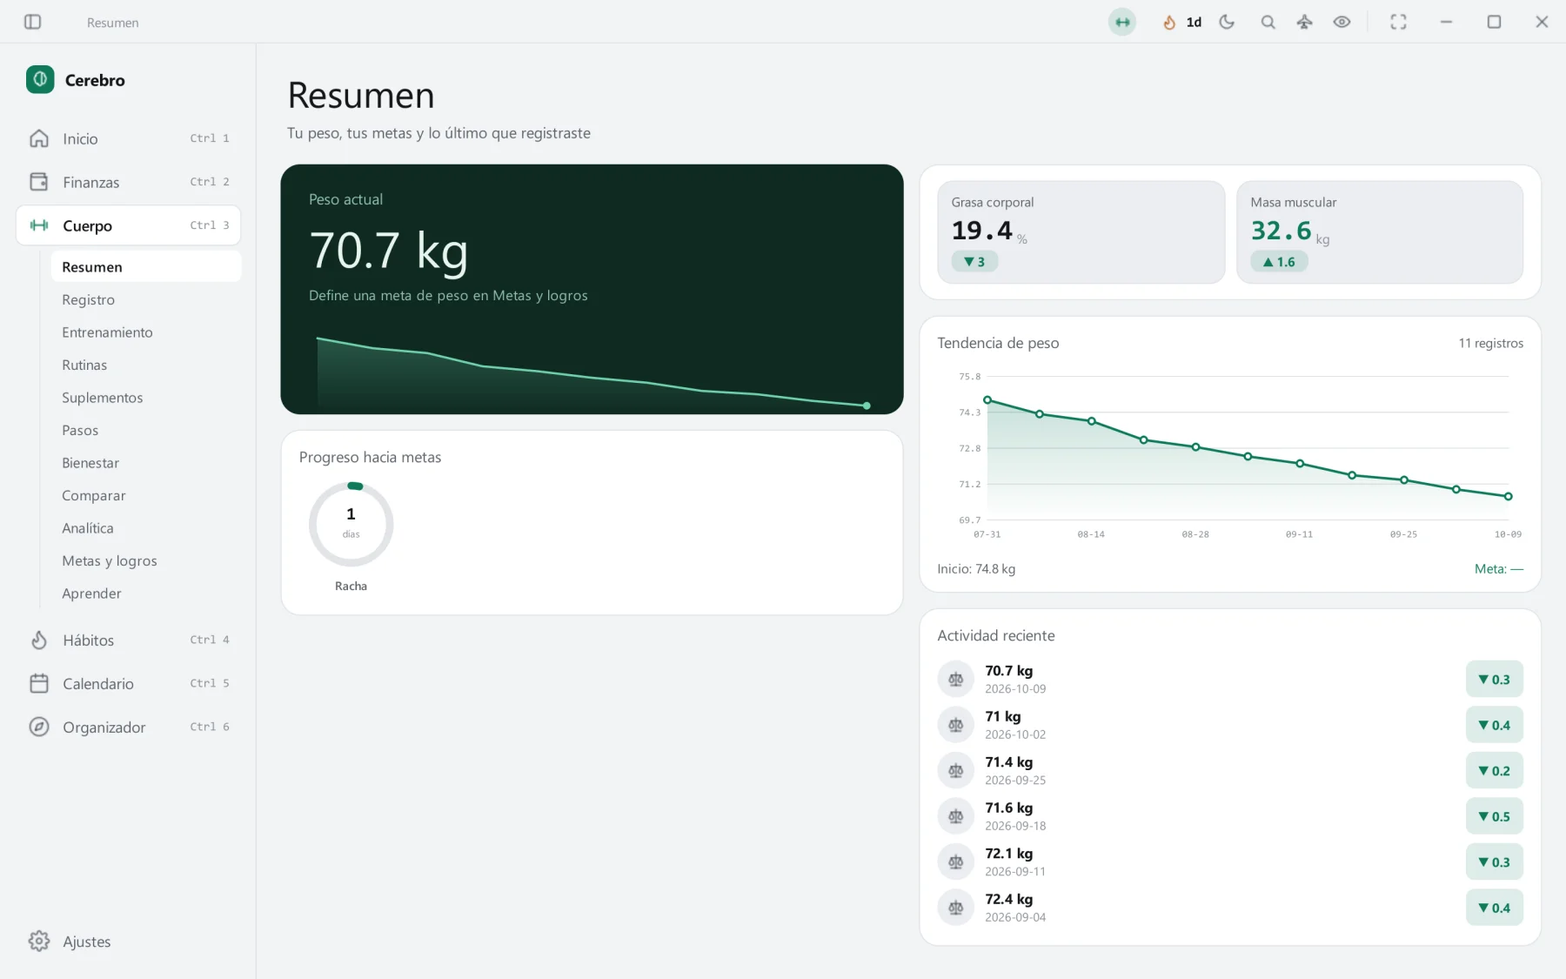Open the 1d flame streak indicator
This screenshot has height=979, width=1566.
pos(1182,22)
